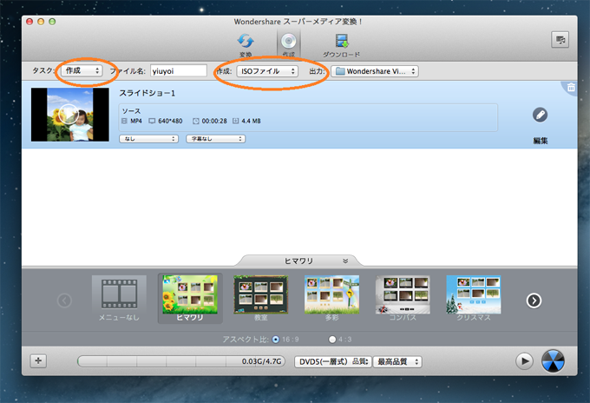Open the 作成 dropdown set to ISOファイル
This screenshot has width=590, height=403.
click(267, 71)
